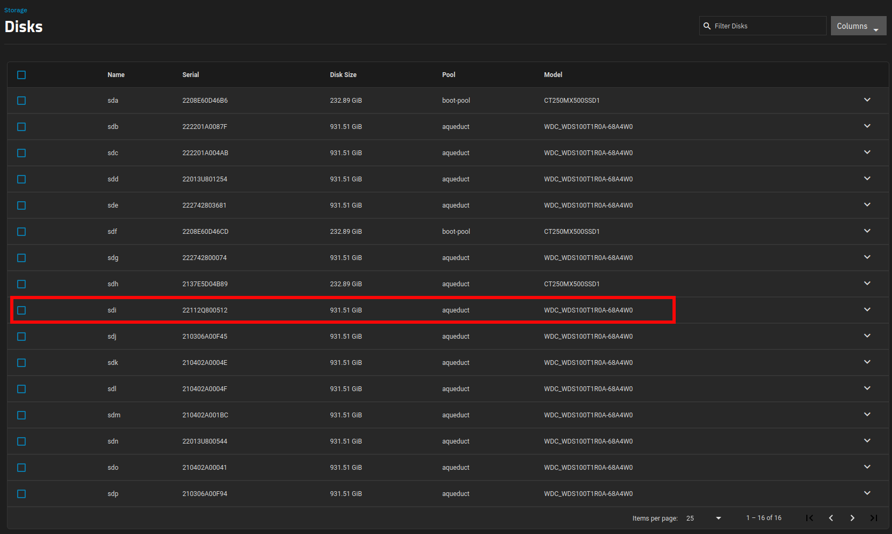Select the checkbox for disk sdn
This screenshot has width=892, height=534.
pyautogui.click(x=21, y=441)
